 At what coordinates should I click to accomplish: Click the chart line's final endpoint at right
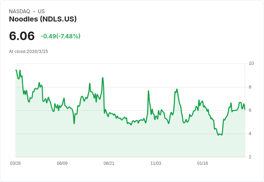tap(245, 109)
